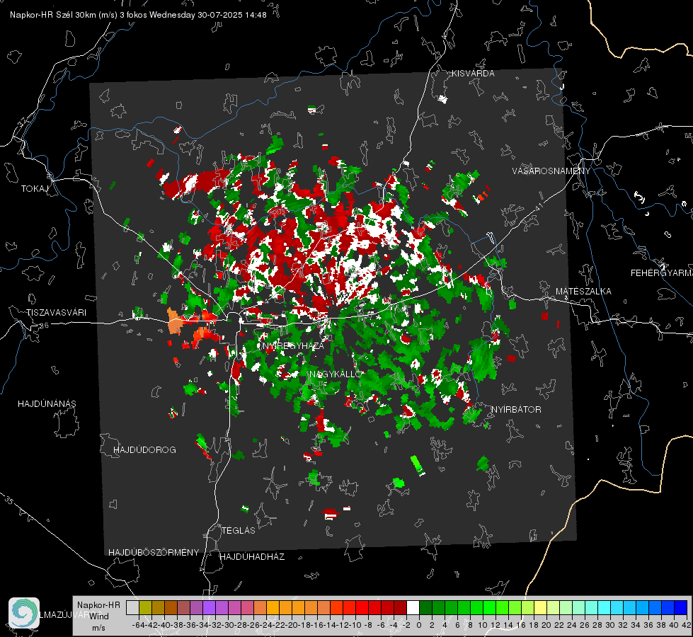
Task: Pick the olive swatch between -64 and -42
Action: pyautogui.click(x=145, y=607)
